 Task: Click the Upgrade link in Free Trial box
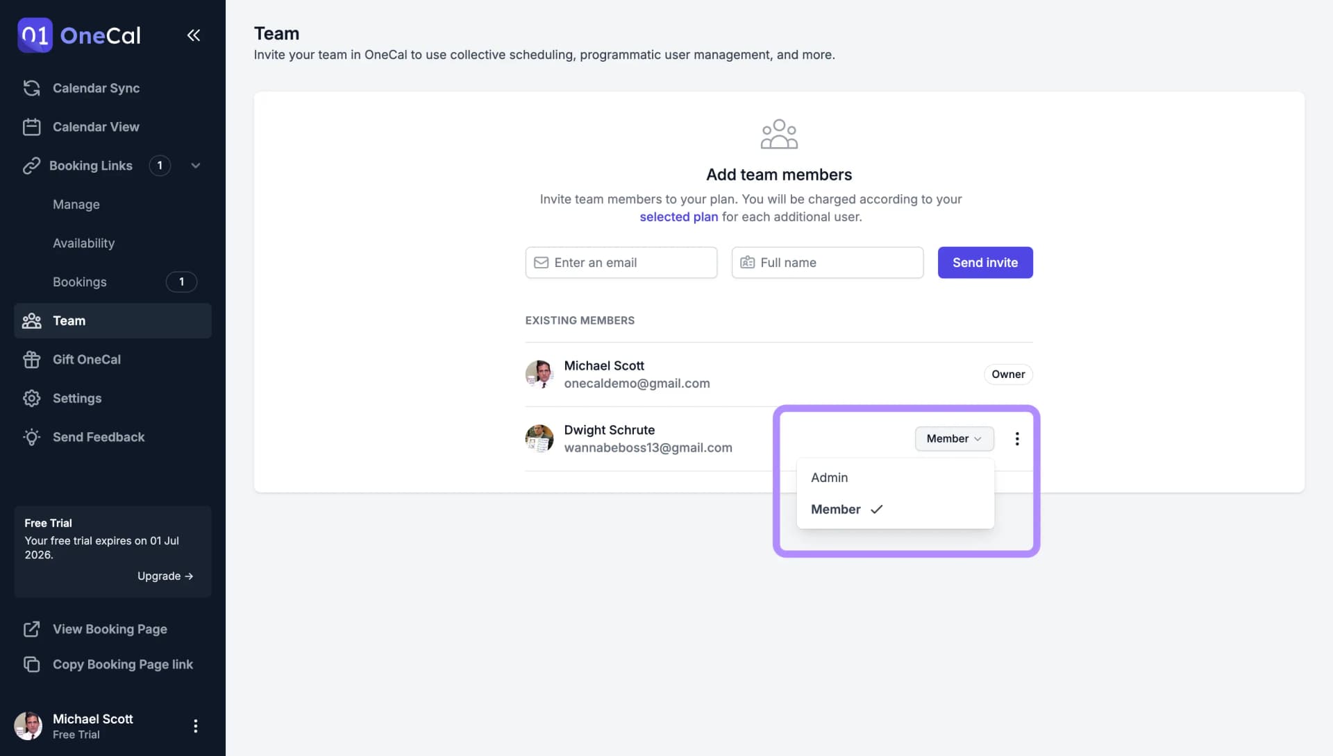coord(165,576)
